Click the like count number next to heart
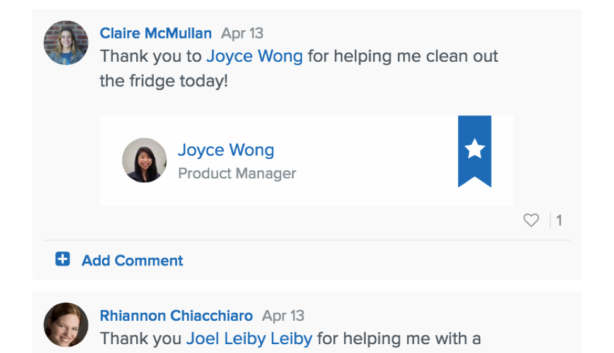The image size is (614, 353). 559,220
